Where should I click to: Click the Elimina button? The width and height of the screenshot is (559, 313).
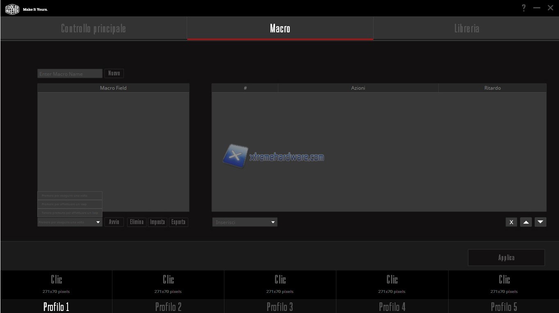coord(136,222)
